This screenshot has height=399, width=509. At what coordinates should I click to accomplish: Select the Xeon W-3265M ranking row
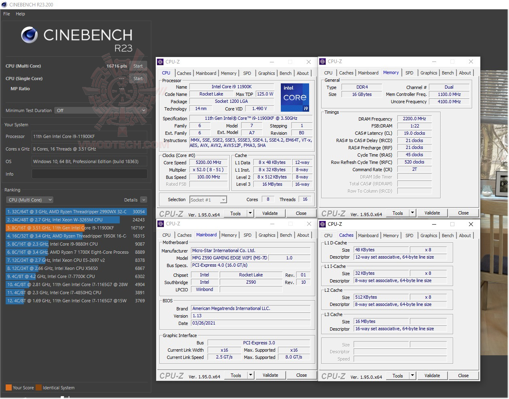pyautogui.click(x=76, y=220)
